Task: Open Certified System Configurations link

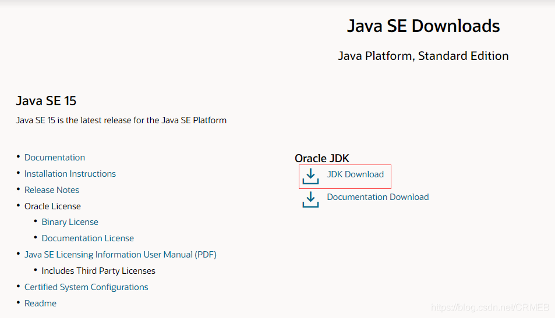Action: (86, 287)
